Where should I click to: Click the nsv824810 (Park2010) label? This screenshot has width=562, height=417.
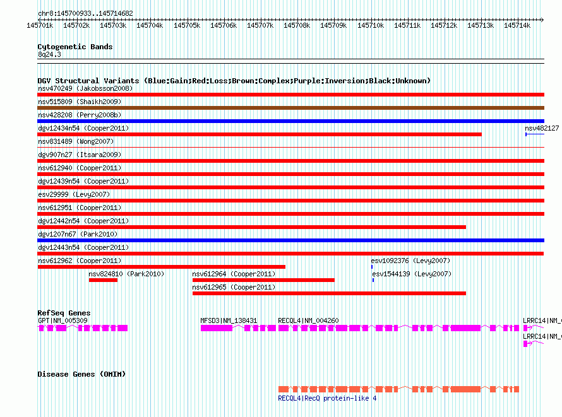click(x=126, y=274)
